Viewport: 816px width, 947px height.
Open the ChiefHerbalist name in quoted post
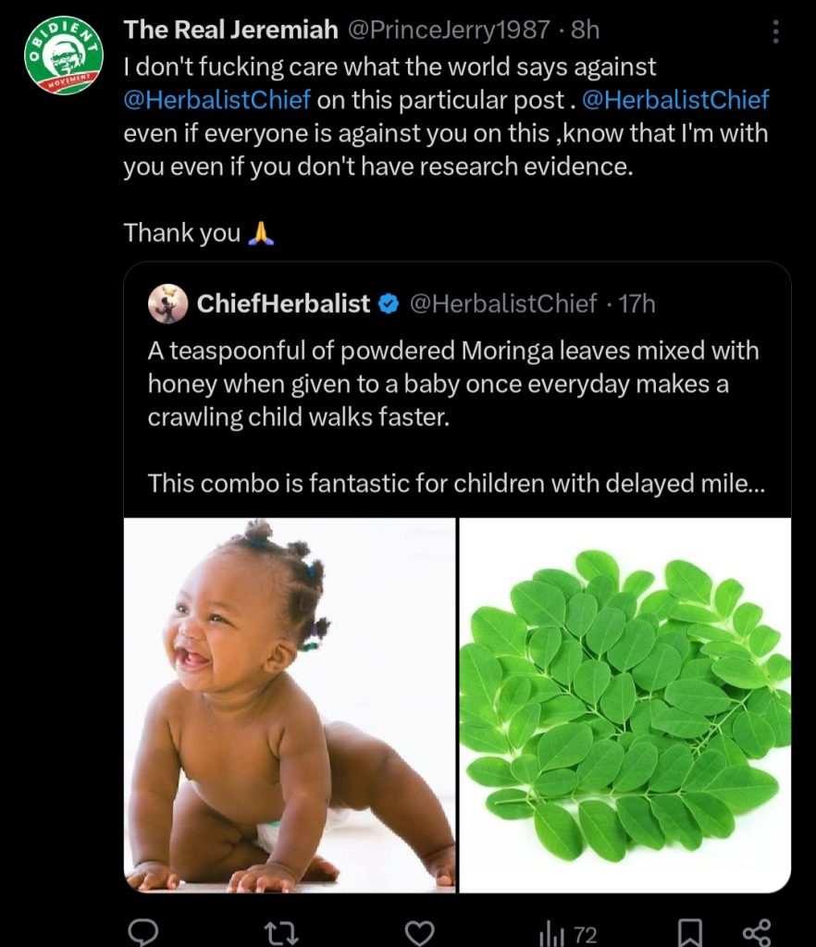[283, 303]
